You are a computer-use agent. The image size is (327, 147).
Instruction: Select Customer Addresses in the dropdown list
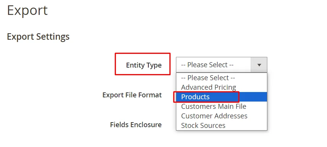221,116
